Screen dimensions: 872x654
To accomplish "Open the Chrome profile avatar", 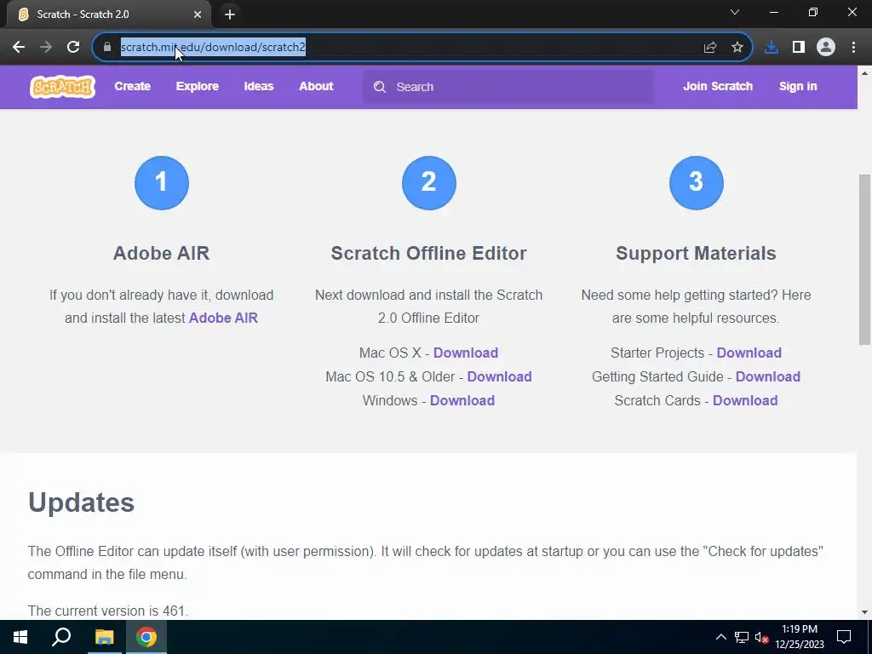I will pos(826,48).
